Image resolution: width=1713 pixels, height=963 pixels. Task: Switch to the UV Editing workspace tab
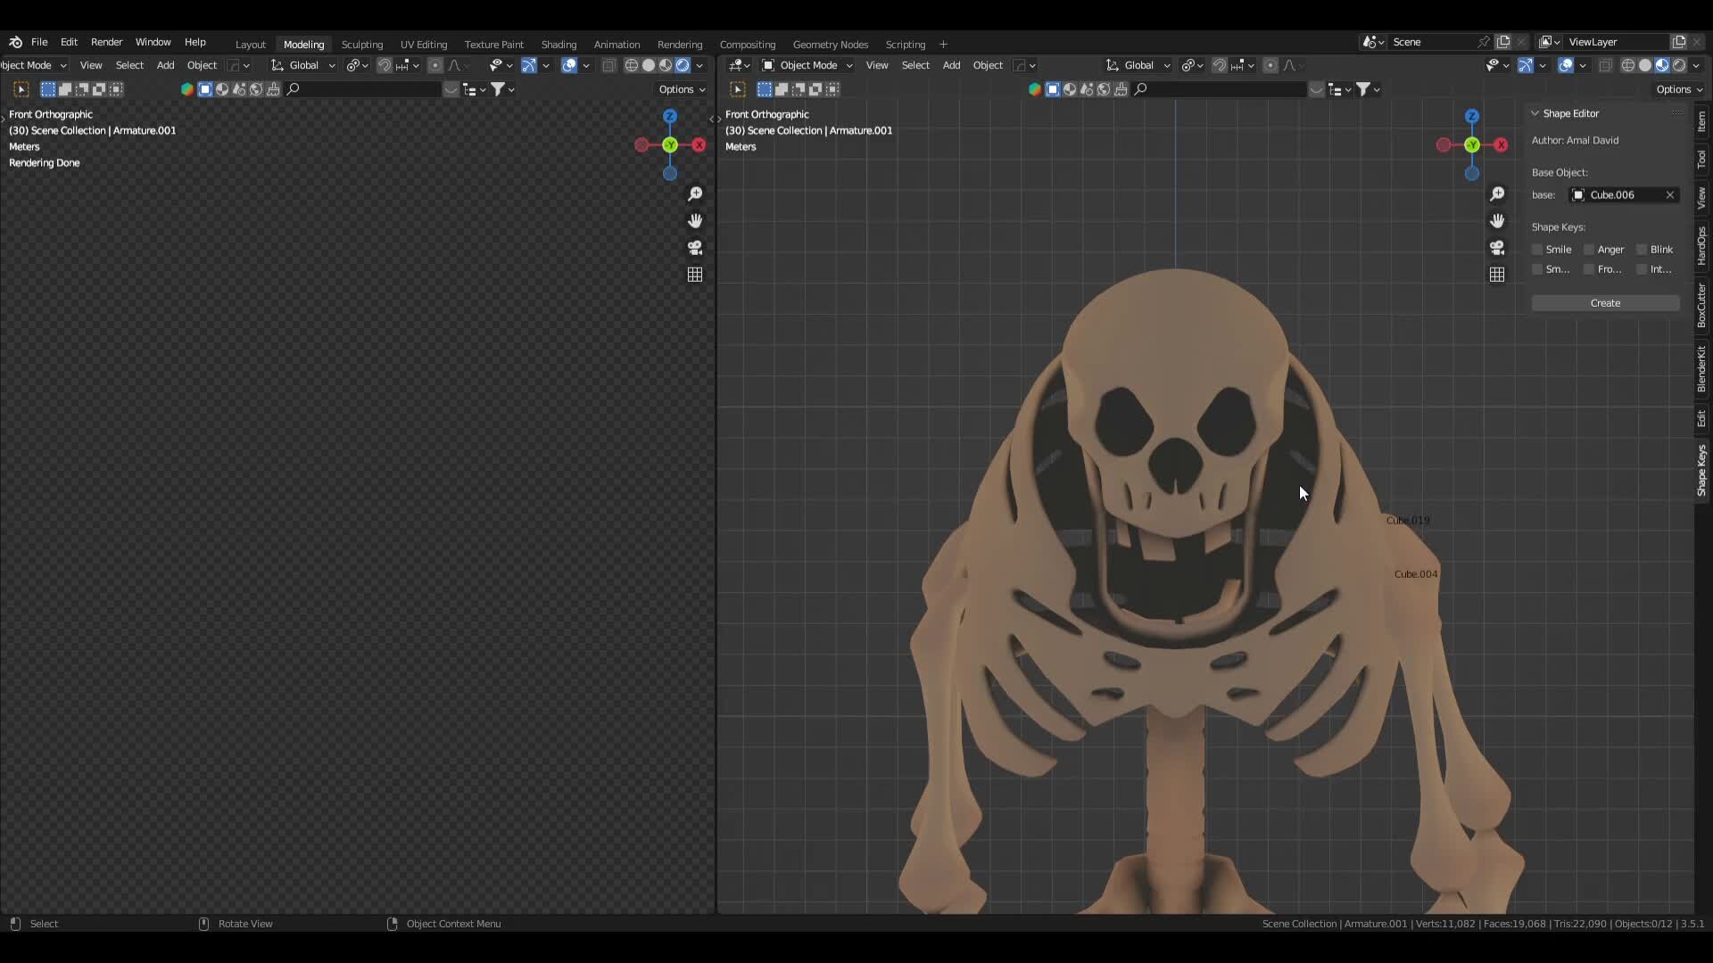[x=425, y=44]
